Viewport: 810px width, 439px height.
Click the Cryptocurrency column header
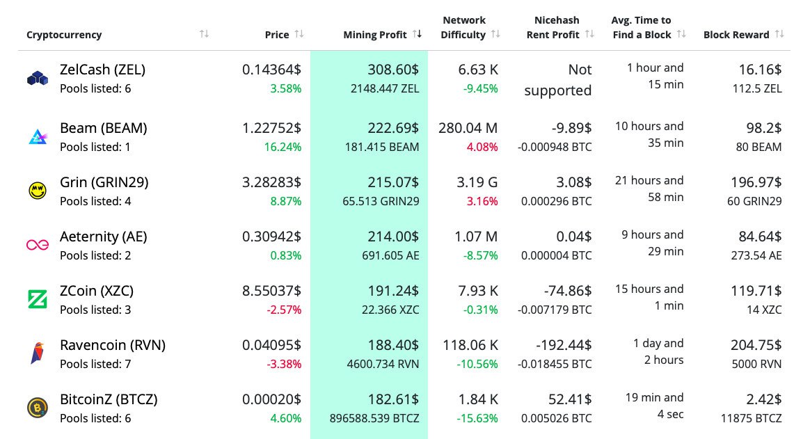(x=64, y=35)
